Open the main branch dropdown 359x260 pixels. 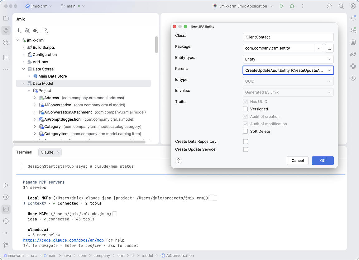click(x=73, y=6)
